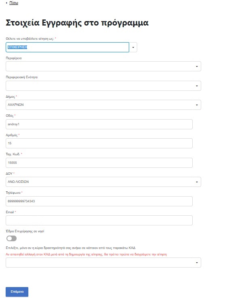
Task: Select the ΕΠΙΧΕΙΡΗΣΗ combo box field
Action: click(67, 47)
